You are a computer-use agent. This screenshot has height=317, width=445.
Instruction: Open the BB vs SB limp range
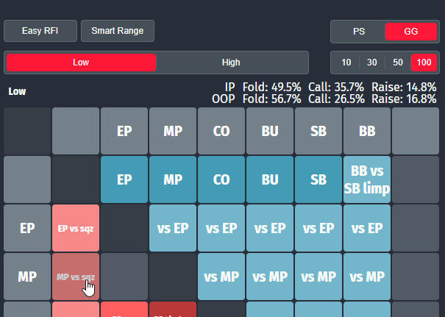pos(367,179)
